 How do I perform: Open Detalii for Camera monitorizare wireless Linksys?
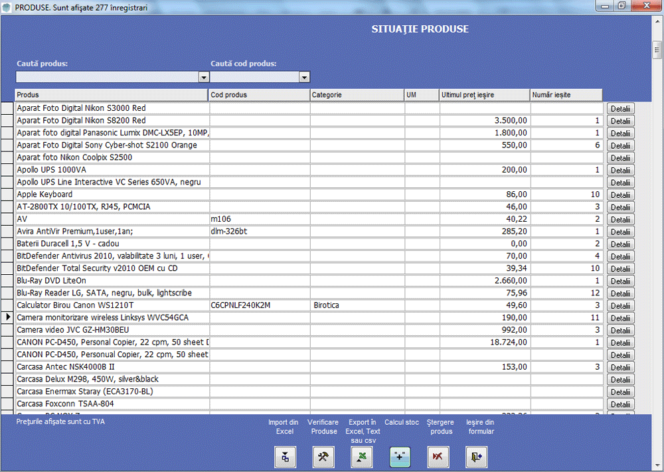point(620,318)
